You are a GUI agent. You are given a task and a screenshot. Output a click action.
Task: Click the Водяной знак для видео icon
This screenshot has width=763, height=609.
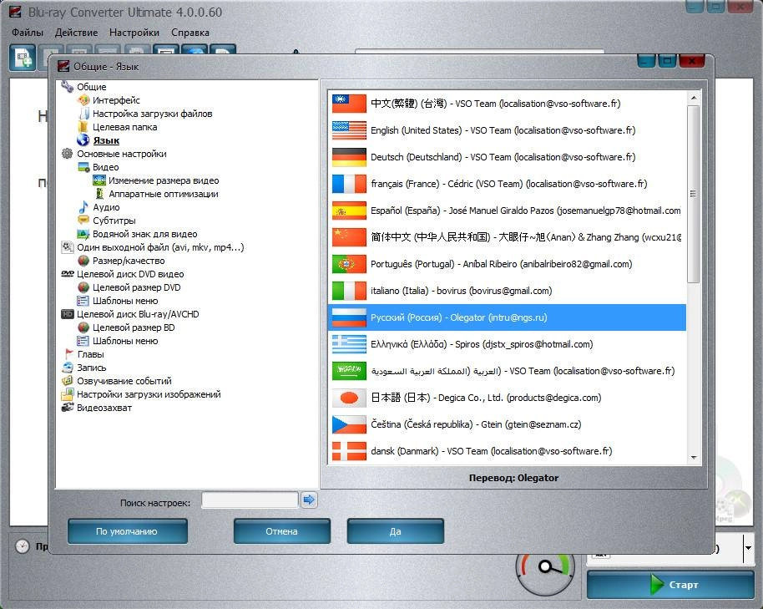[x=83, y=234]
